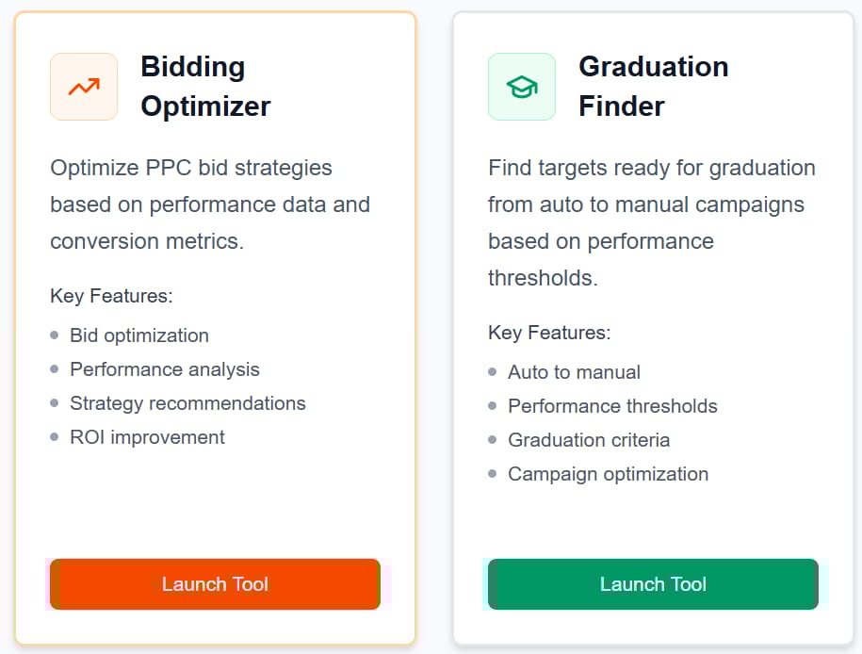Click Key Features label under Bidding Optimizer
862x654 pixels.
click(x=111, y=296)
